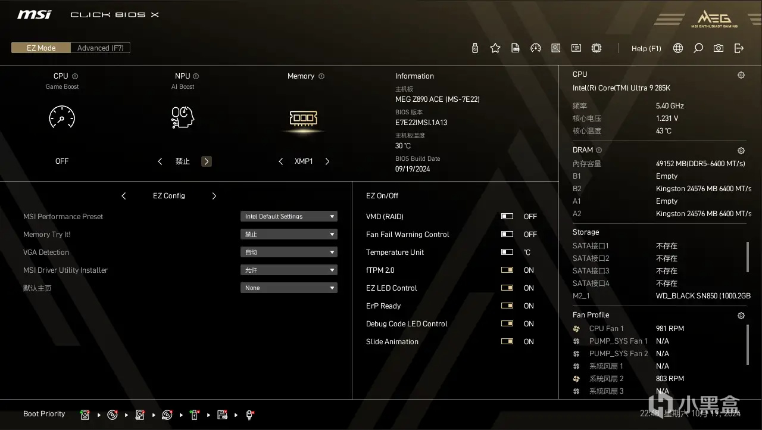This screenshot has height=430, width=762.
Task: Click the info icon beside DRAM heading
Action: pos(599,150)
